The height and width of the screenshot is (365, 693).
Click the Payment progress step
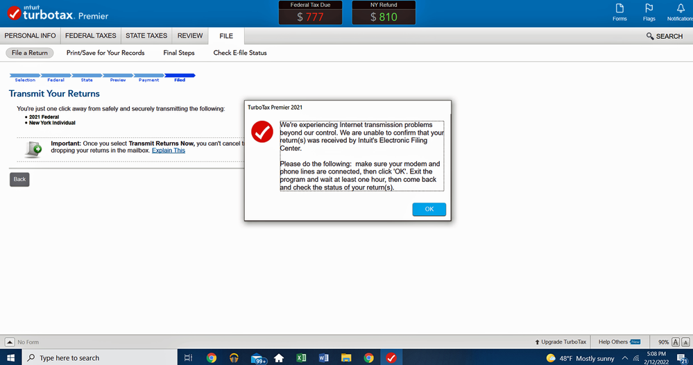point(148,78)
